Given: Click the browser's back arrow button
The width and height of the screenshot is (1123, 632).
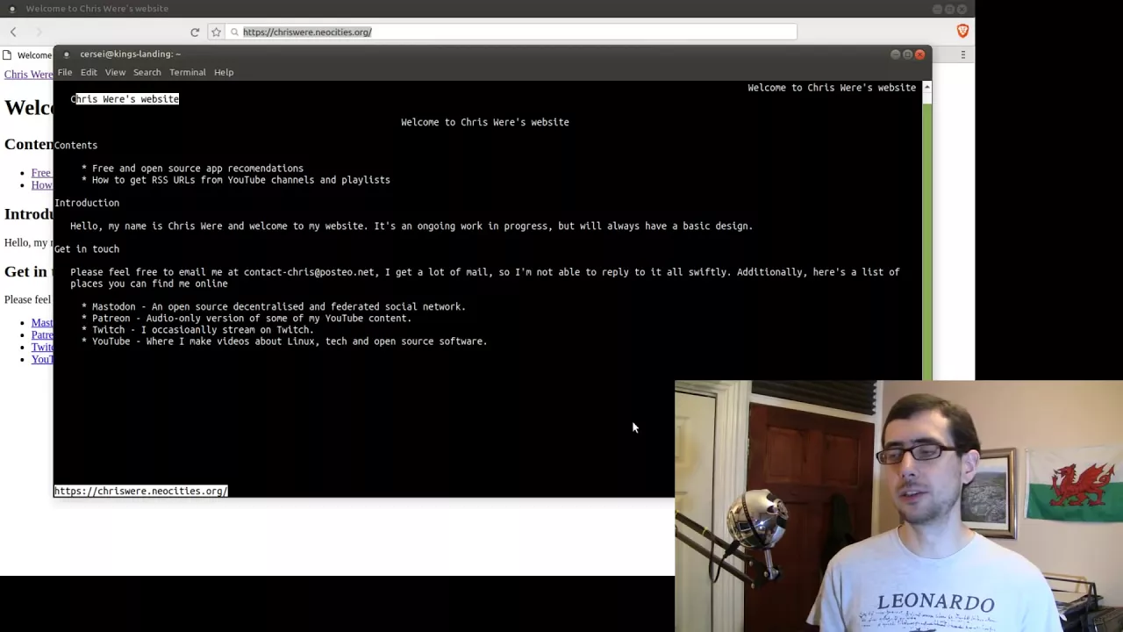Looking at the screenshot, I should 13,32.
